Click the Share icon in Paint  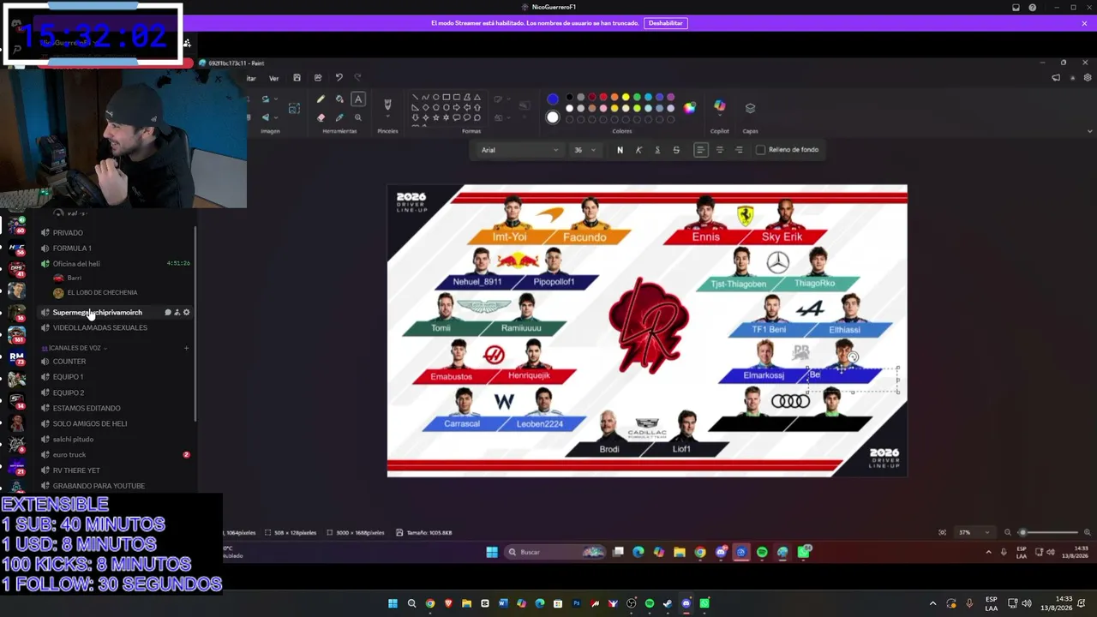click(x=318, y=78)
